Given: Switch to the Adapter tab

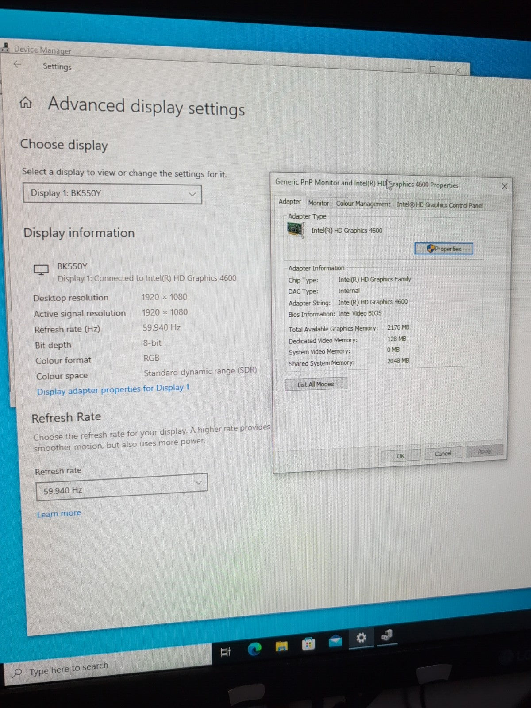Looking at the screenshot, I should coord(290,202).
